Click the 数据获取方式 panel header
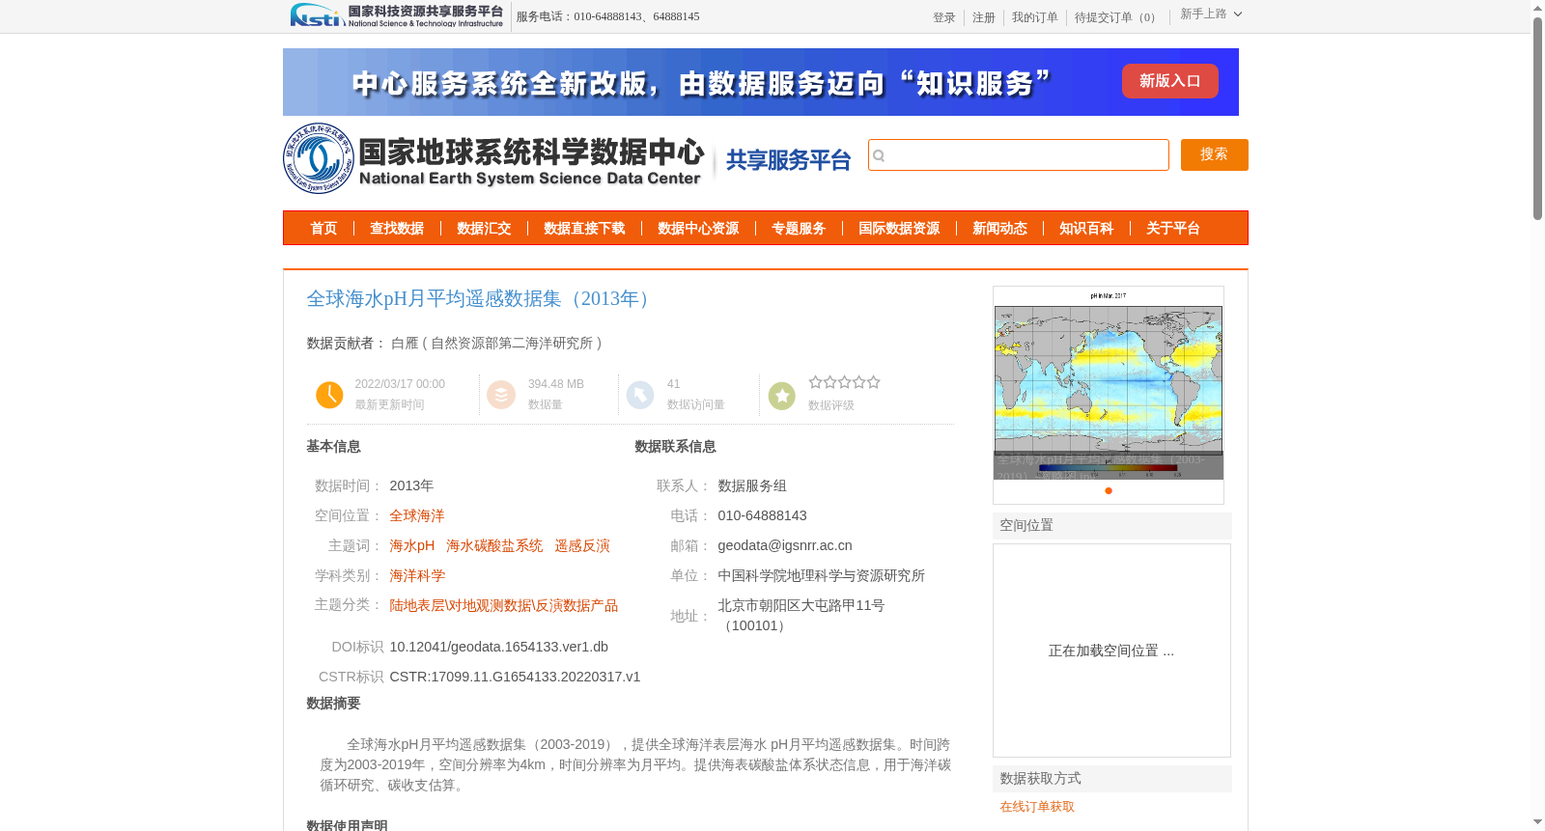 tap(1112, 779)
